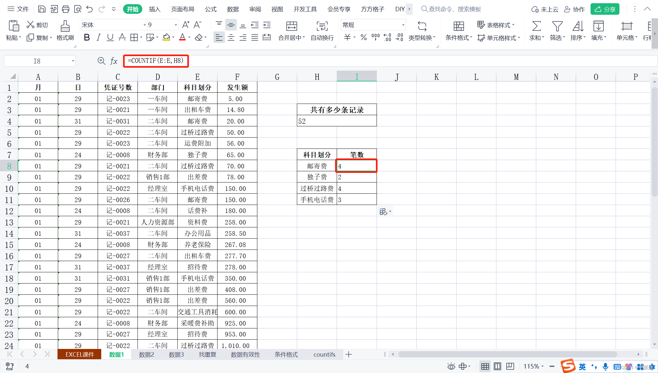Click the green 分享 share button
The image size is (658, 373).
605,9
